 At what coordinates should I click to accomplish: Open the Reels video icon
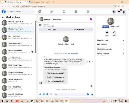pos(64,12)
